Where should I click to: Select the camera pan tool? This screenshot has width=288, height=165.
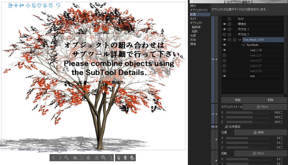(x=16, y=5)
